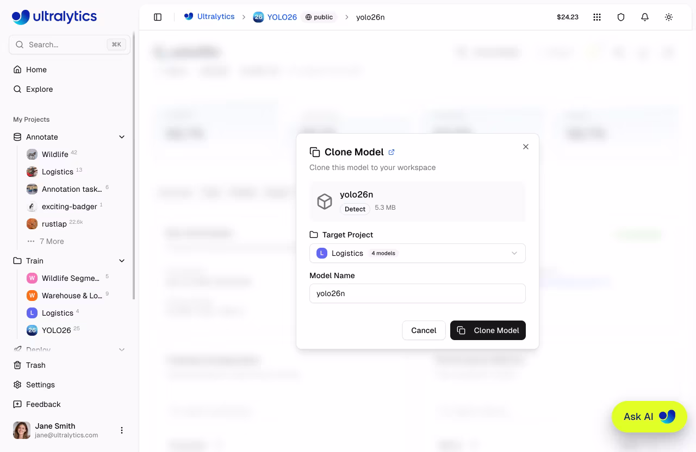Click the yolo26n model cube icon
Viewport: 696px width, 452px height.
click(325, 202)
